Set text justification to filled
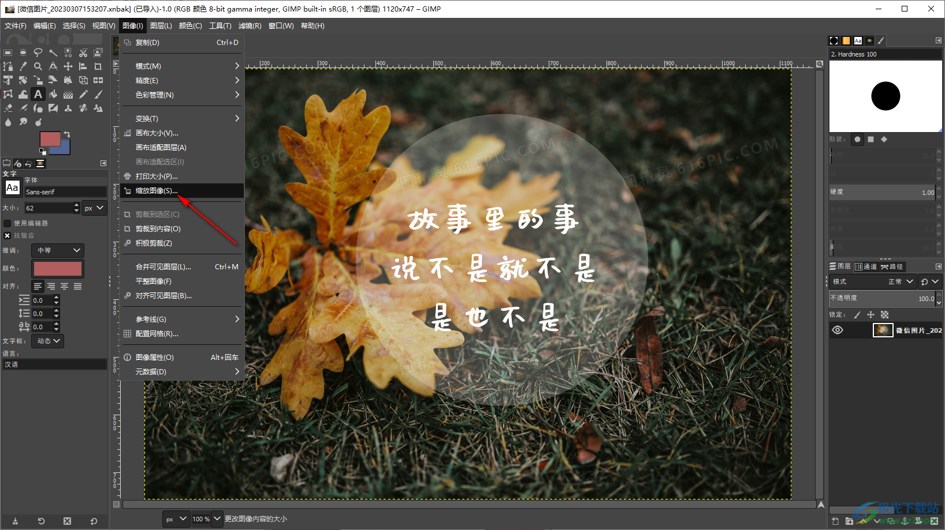The image size is (945, 530). 77,287
